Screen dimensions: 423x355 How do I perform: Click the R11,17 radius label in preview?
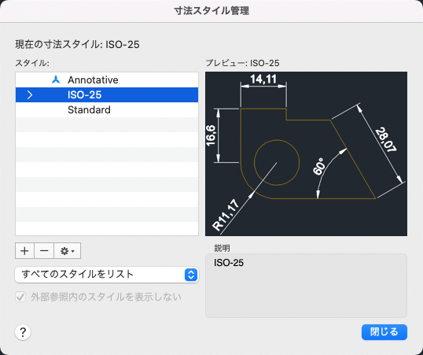tap(226, 215)
